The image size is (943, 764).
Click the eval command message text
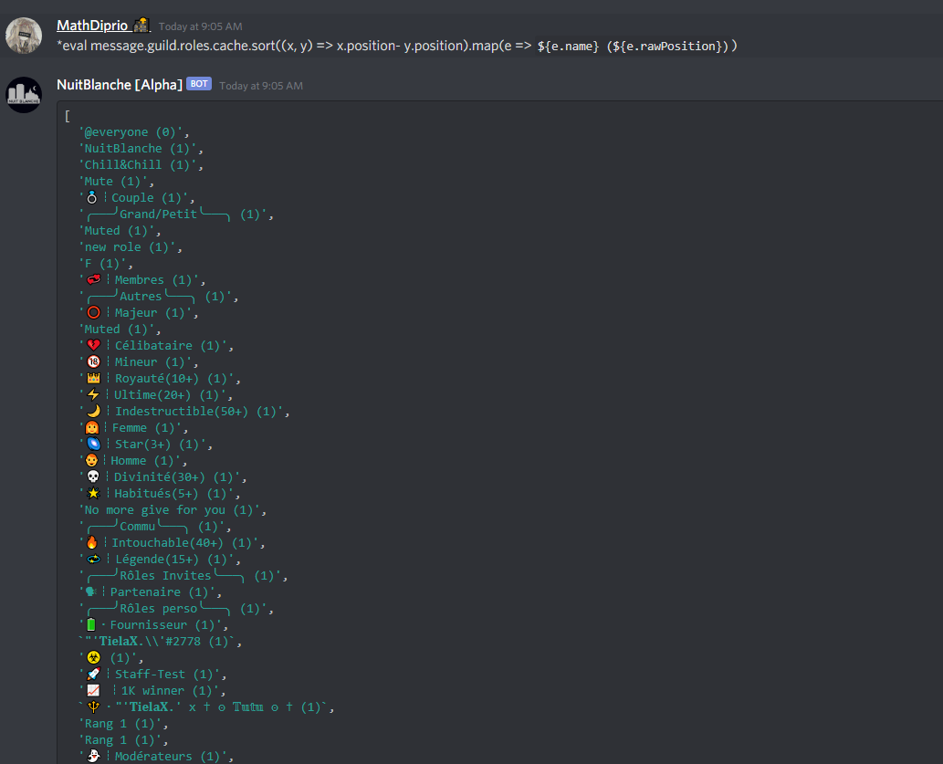[x=397, y=46]
